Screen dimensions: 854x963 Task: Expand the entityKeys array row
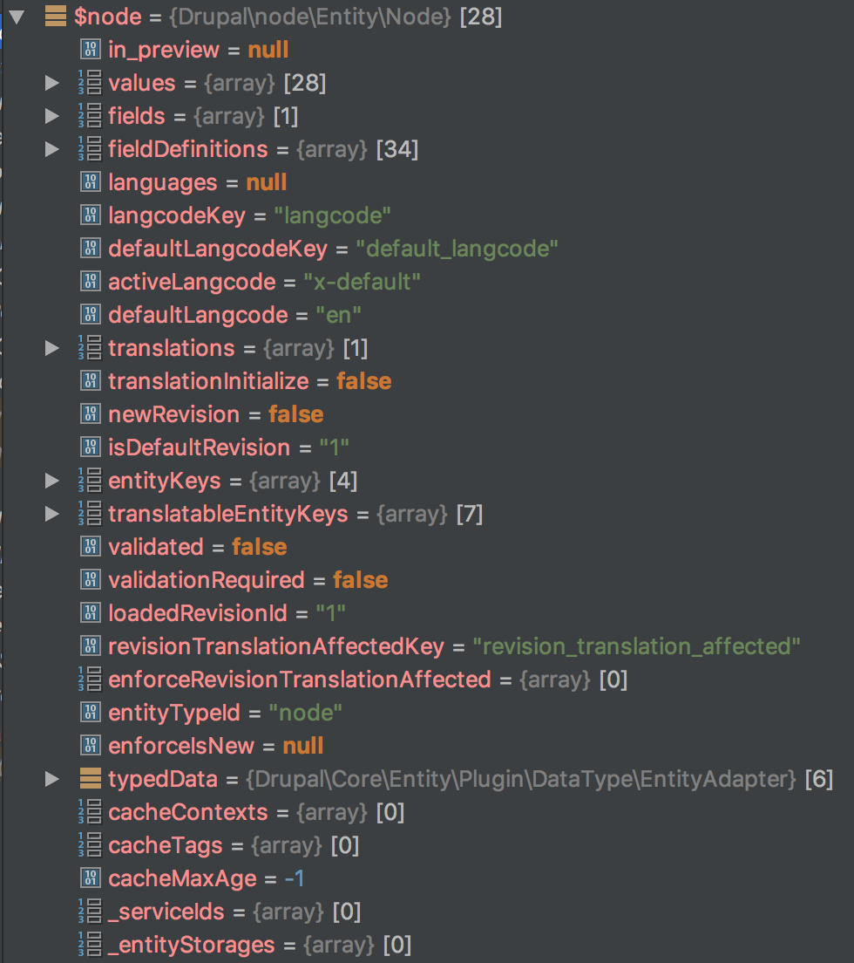pos(52,481)
